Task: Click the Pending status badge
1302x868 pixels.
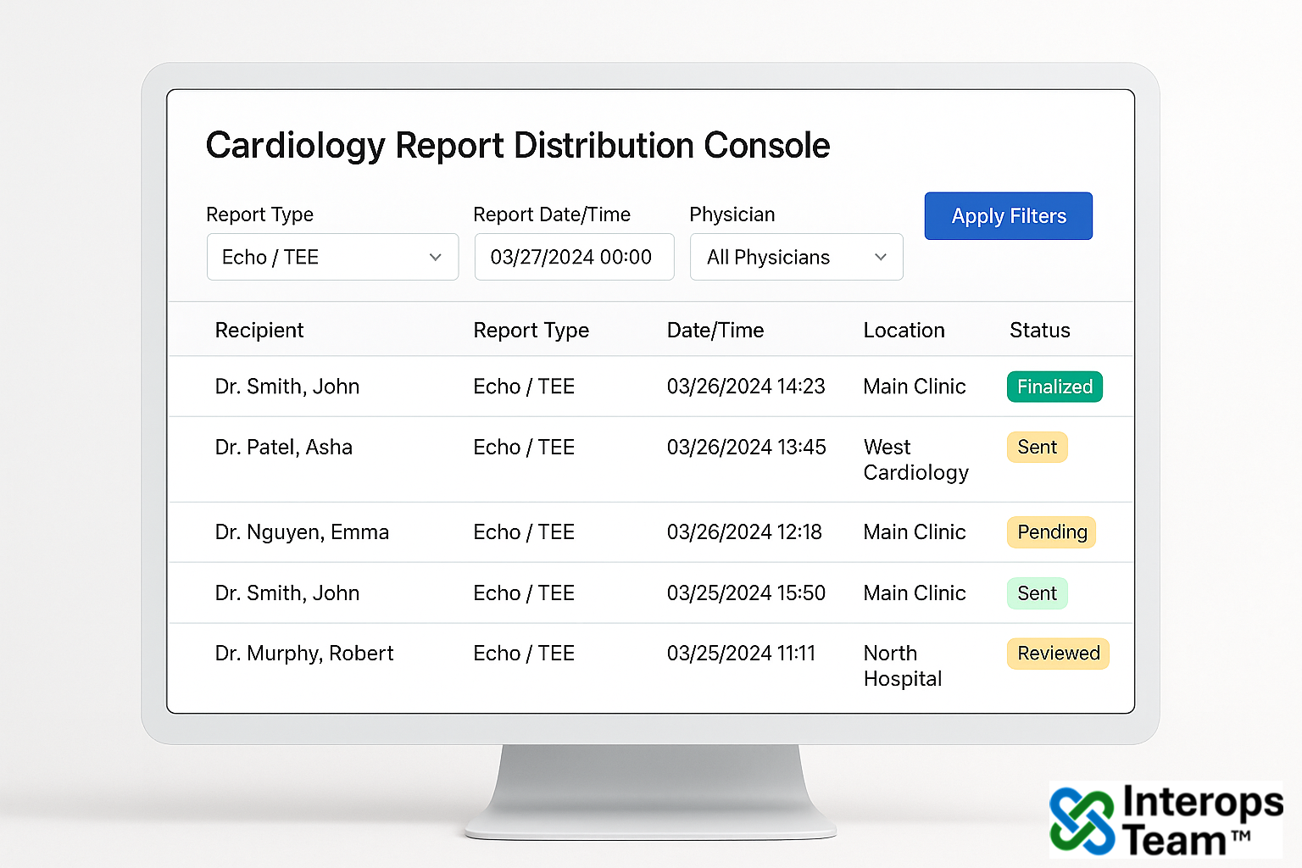Action: (x=1052, y=532)
